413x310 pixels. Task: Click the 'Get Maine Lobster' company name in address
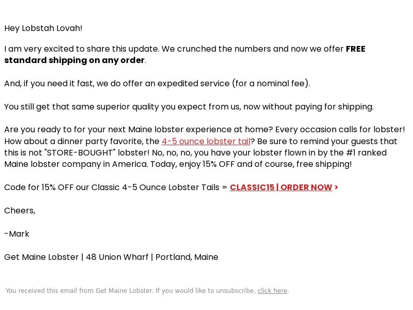41,257
